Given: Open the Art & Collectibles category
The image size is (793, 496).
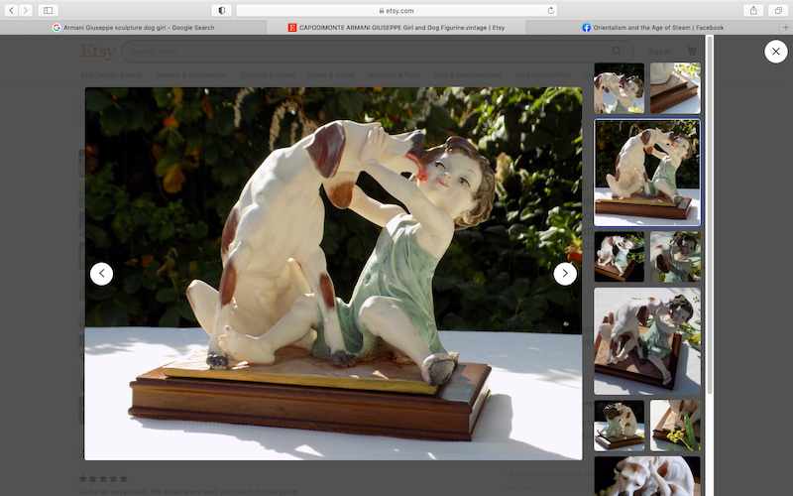Looking at the screenshot, I should [x=542, y=75].
